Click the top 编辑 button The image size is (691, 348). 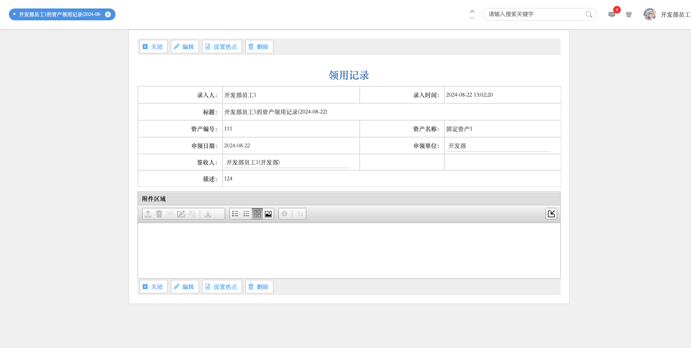click(x=184, y=47)
